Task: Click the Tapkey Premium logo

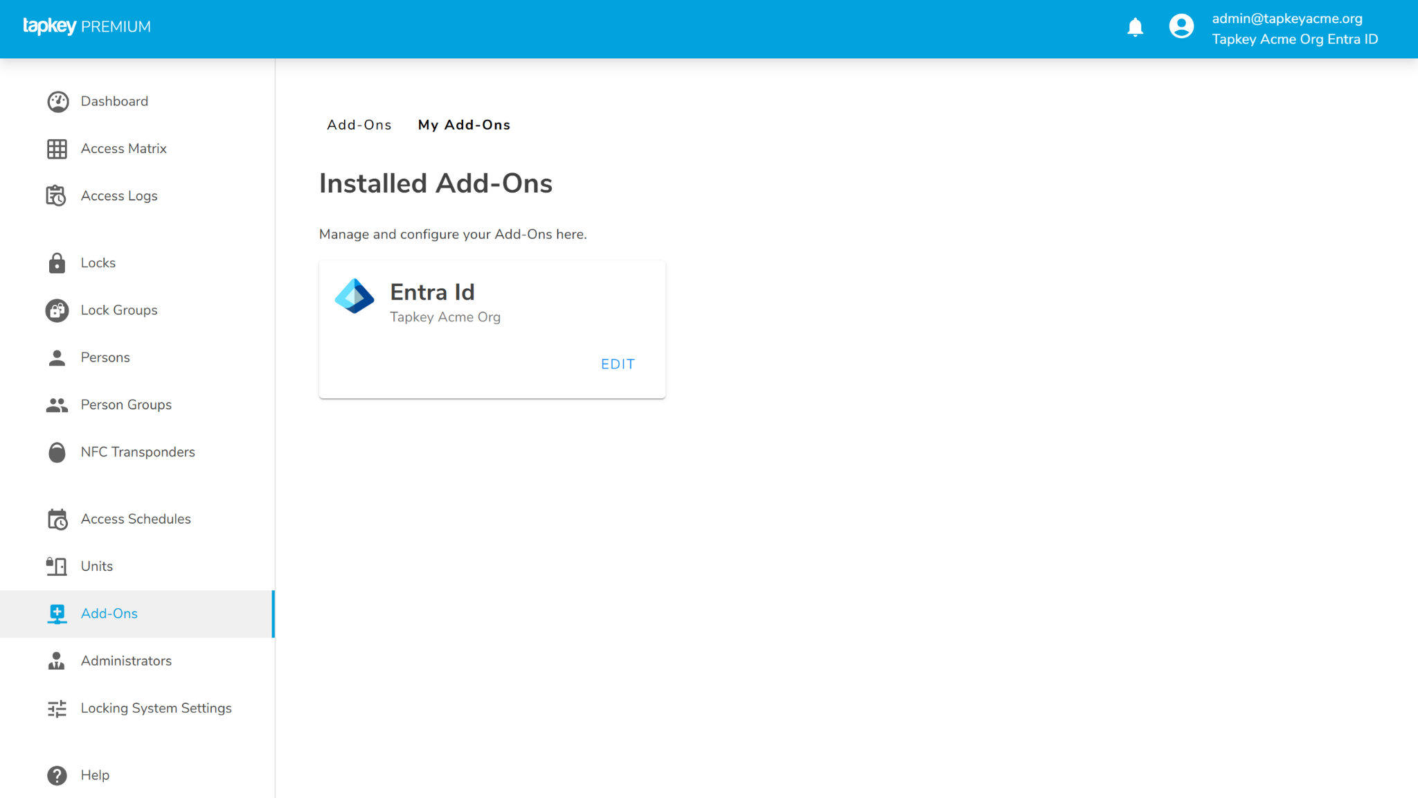Action: tap(87, 26)
